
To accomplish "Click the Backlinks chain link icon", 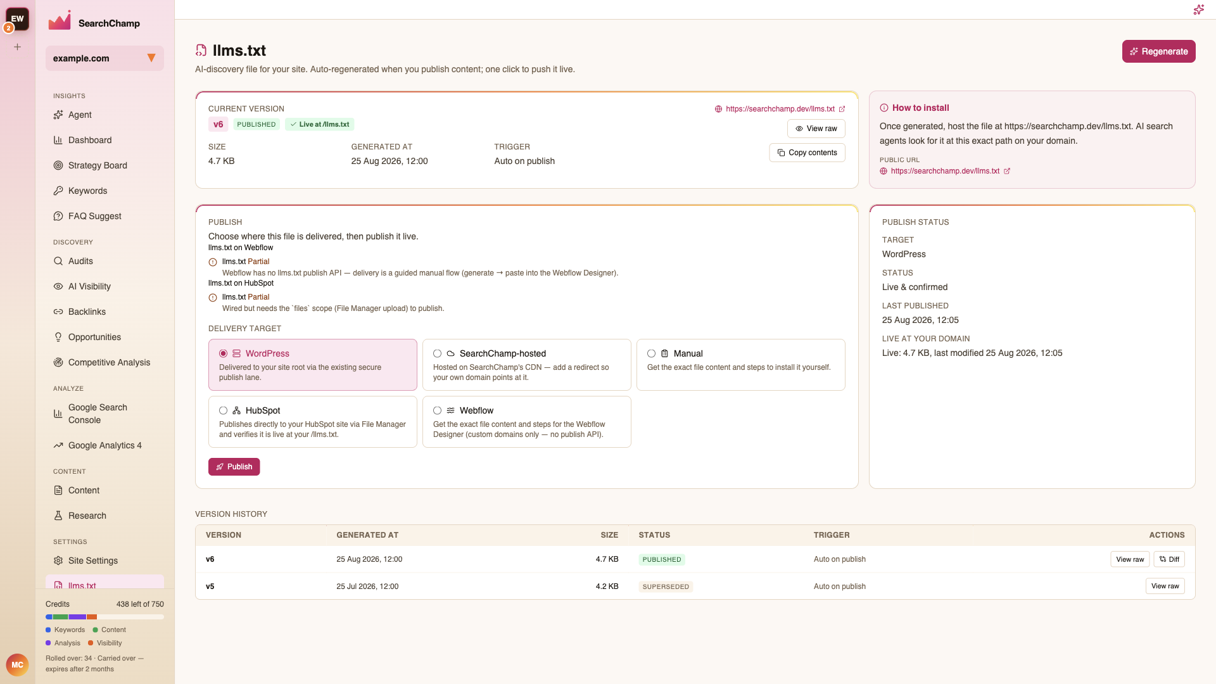I will tap(58, 312).
